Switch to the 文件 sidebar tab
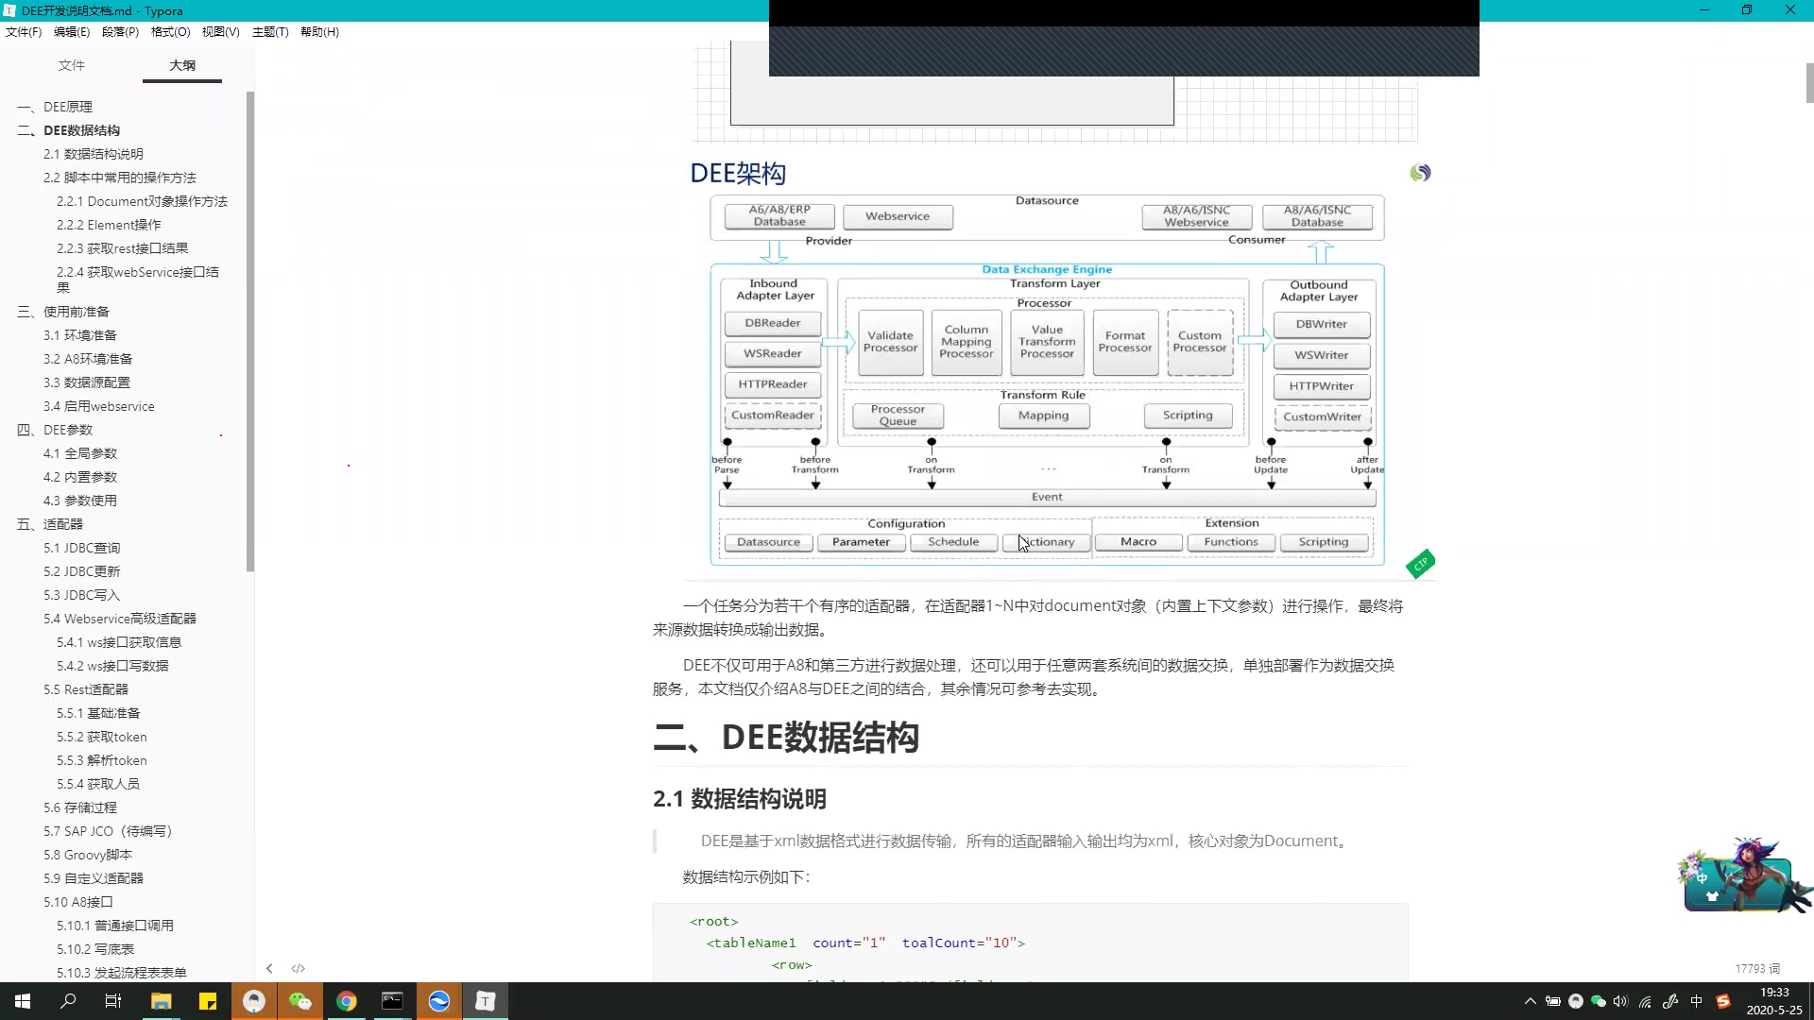Screen dimensions: 1814x1020 click(72, 65)
